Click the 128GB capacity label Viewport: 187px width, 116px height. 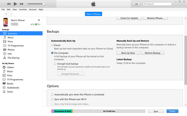(x=14, y=24)
